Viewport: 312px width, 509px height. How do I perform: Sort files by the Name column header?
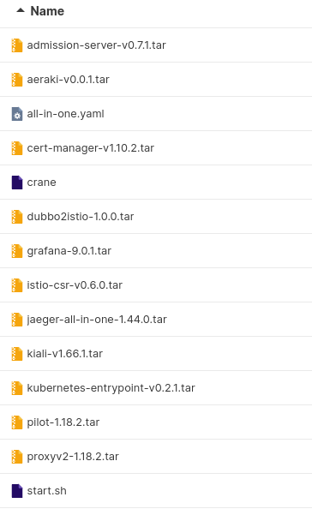(47, 11)
